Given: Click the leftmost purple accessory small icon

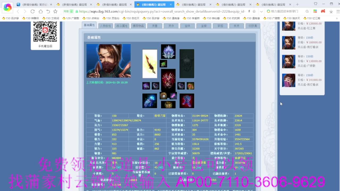Looking at the screenshot, I should [x=146, y=86].
